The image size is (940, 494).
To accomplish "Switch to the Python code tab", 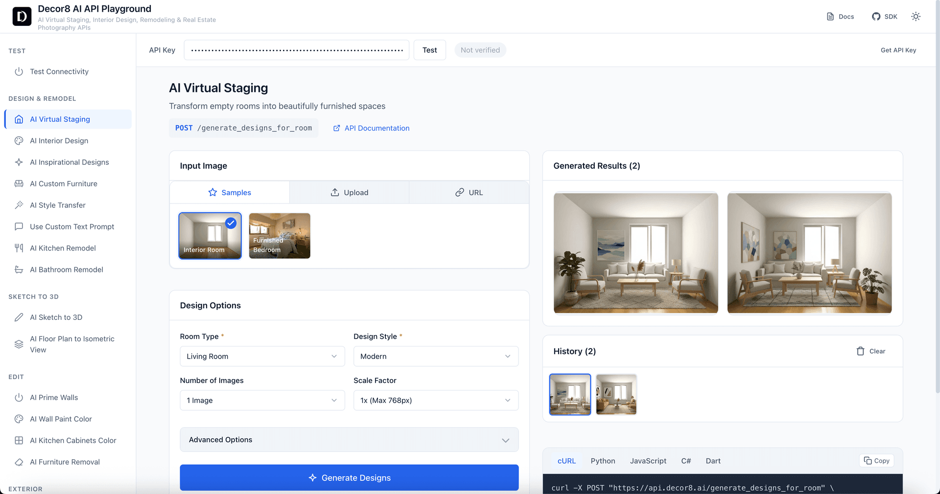I will 603,461.
